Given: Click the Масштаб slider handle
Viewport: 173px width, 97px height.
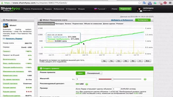Looking at the screenshot, I should coord(112,79).
